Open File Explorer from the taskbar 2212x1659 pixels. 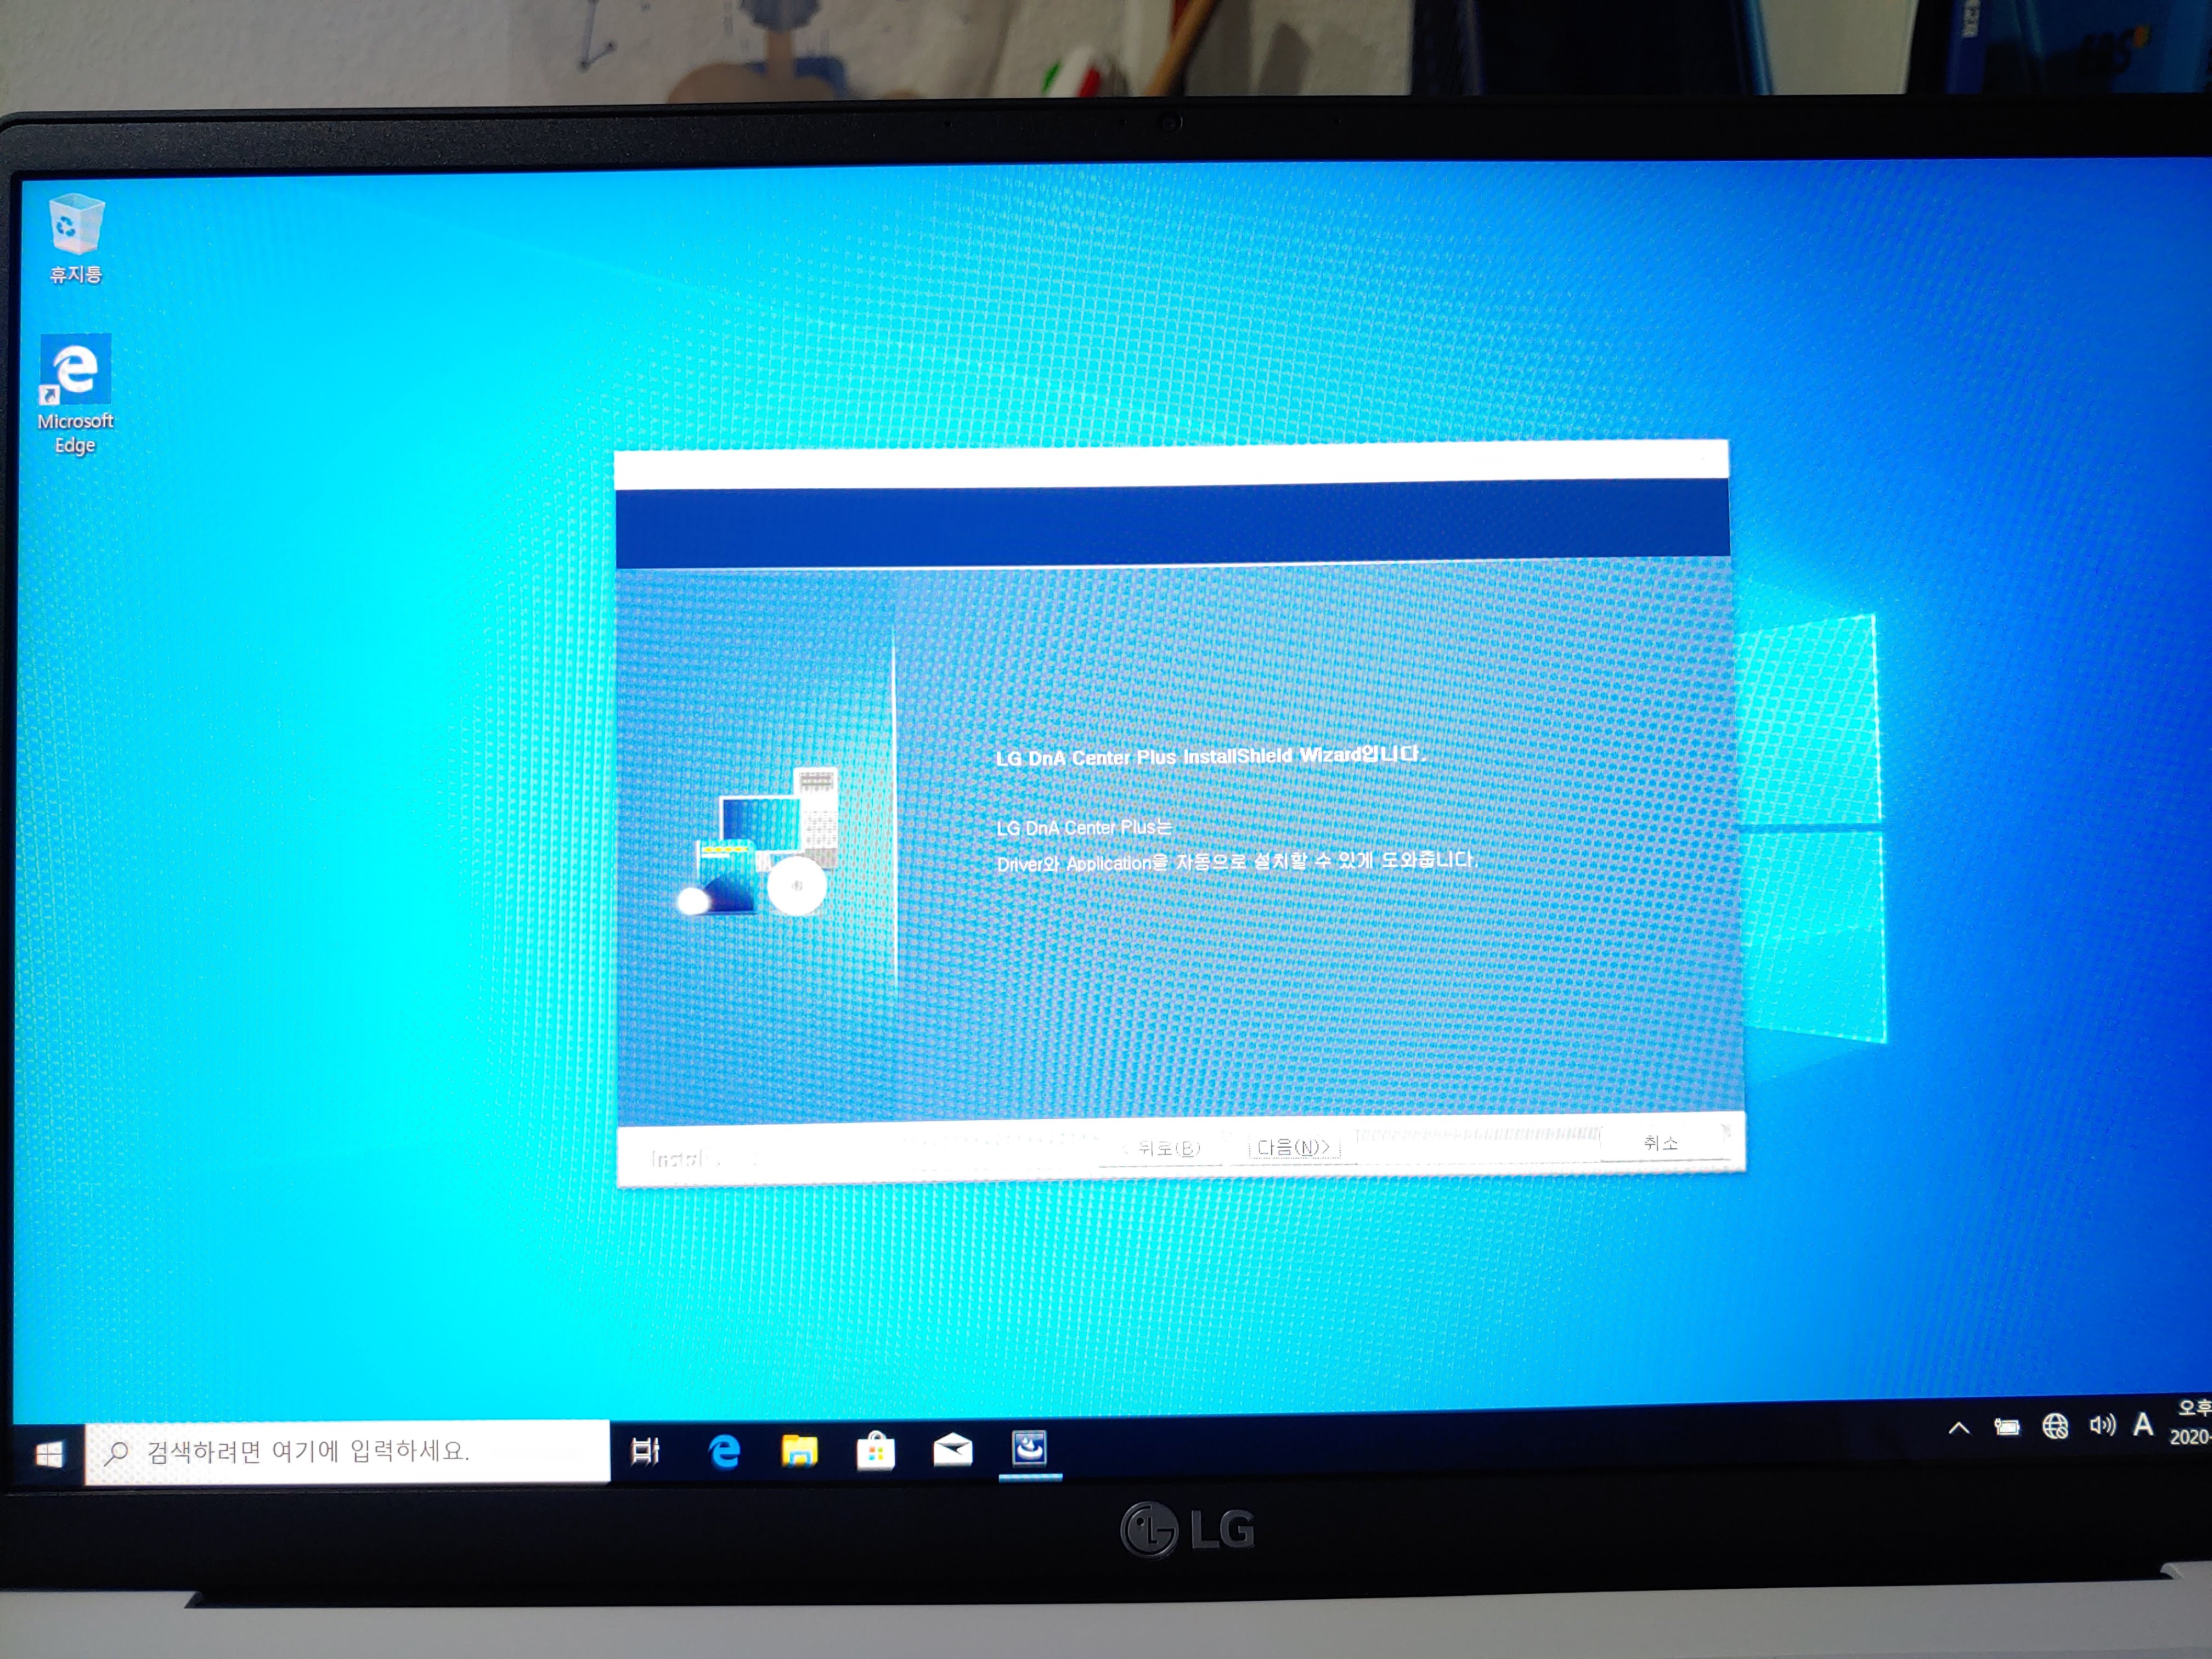point(799,1450)
